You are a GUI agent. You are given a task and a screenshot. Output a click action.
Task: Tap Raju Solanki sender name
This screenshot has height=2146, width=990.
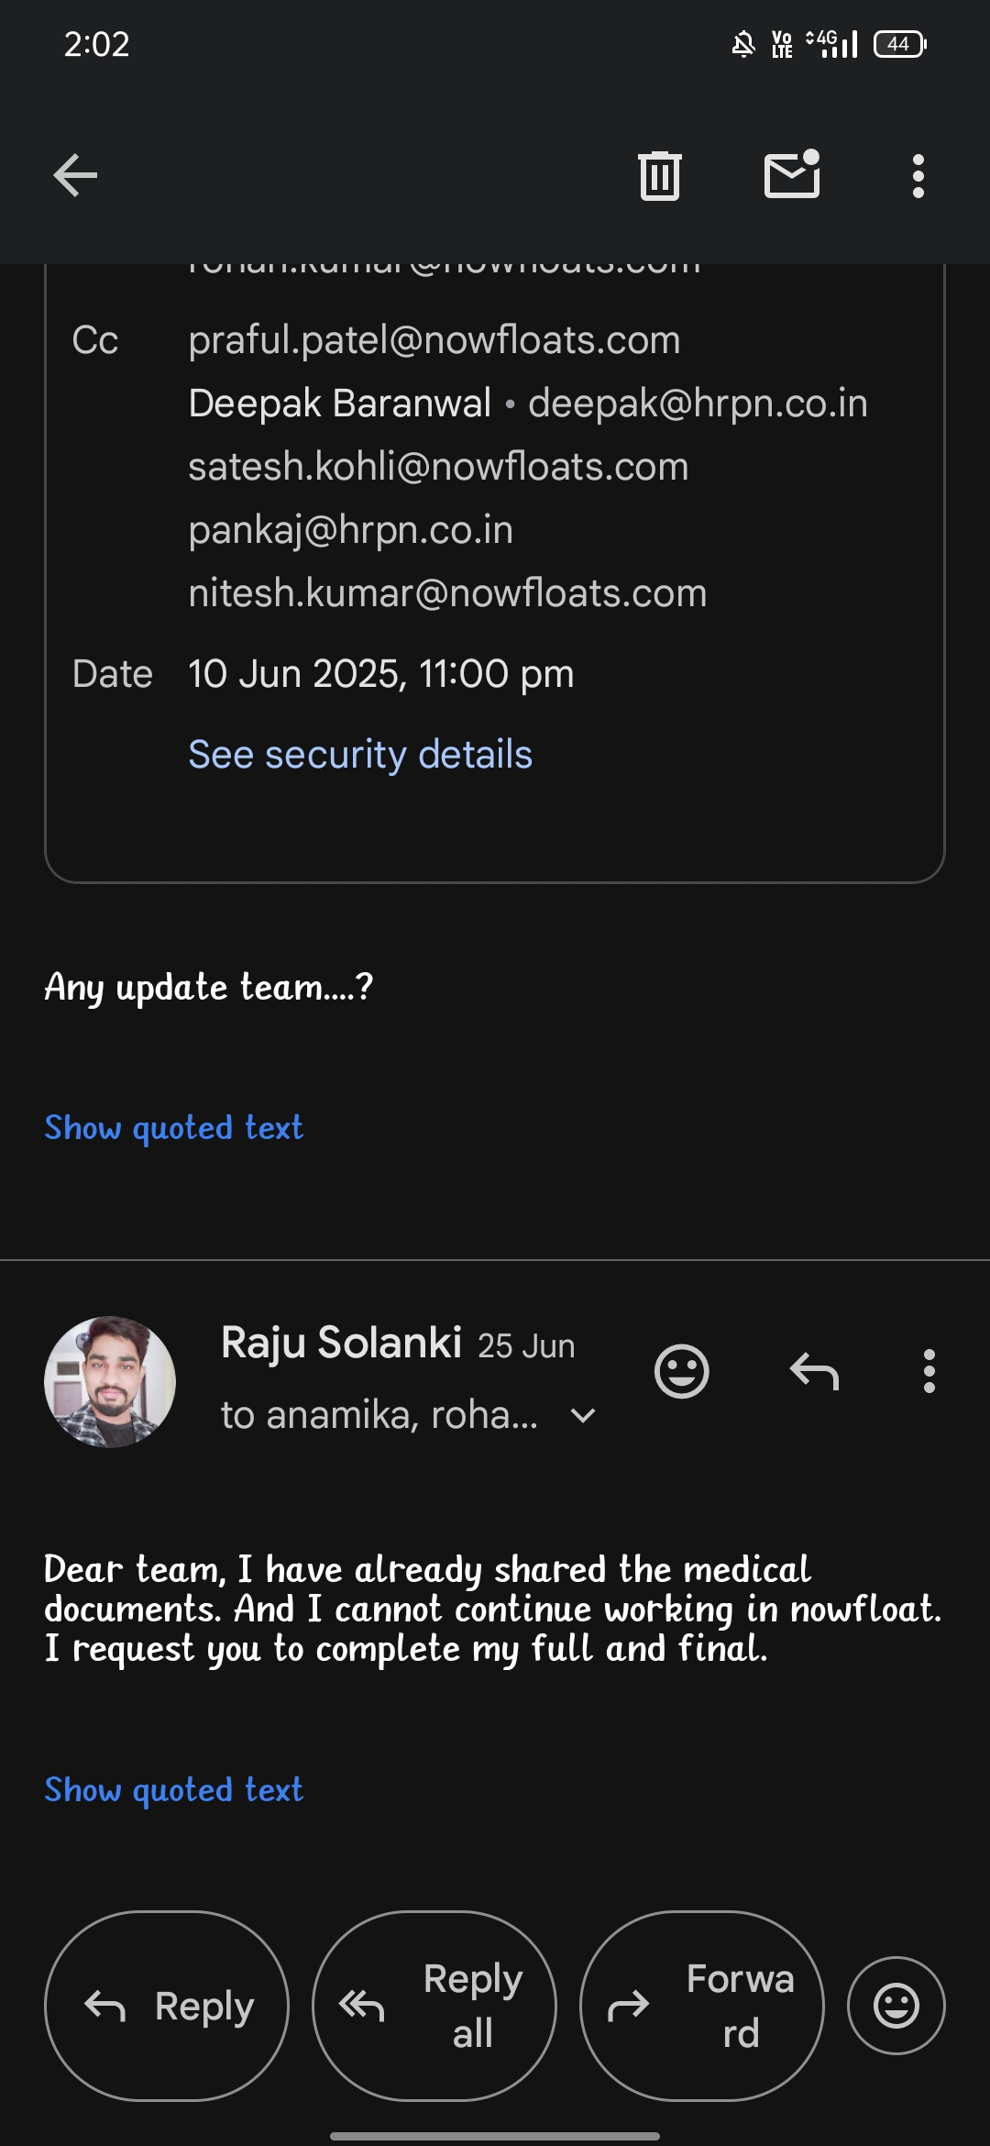pos(341,1343)
